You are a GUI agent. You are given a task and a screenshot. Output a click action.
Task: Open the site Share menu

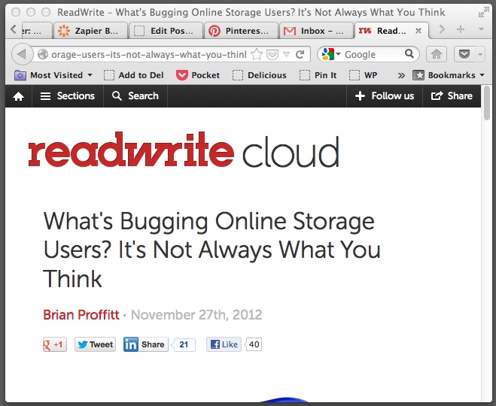452,96
